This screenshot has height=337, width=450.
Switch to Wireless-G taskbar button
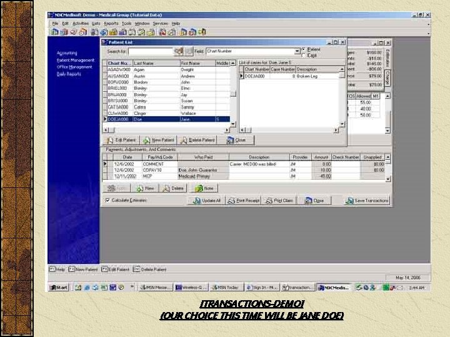tap(191, 288)
